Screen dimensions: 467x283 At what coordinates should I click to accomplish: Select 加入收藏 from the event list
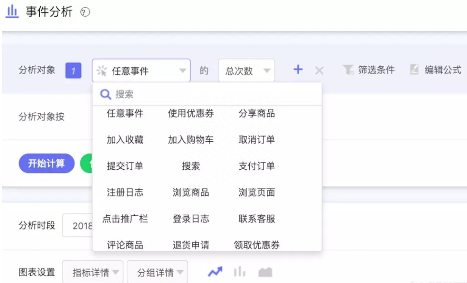coord(125,139)
